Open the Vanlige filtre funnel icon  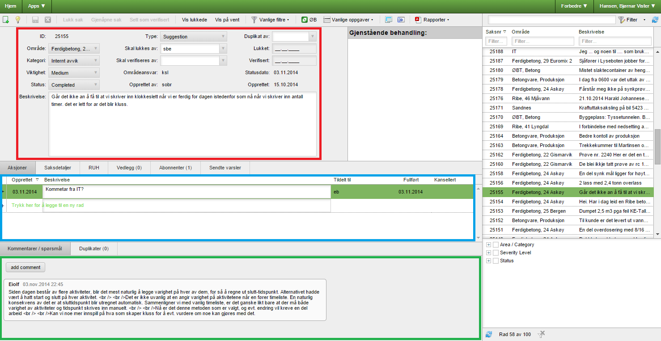click(x=254, y=20)
